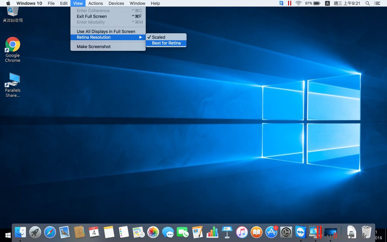Image resolution: width=387 pixels, height=242 pixels.
Task: Open the Devices menu
Action: [116, 3]
